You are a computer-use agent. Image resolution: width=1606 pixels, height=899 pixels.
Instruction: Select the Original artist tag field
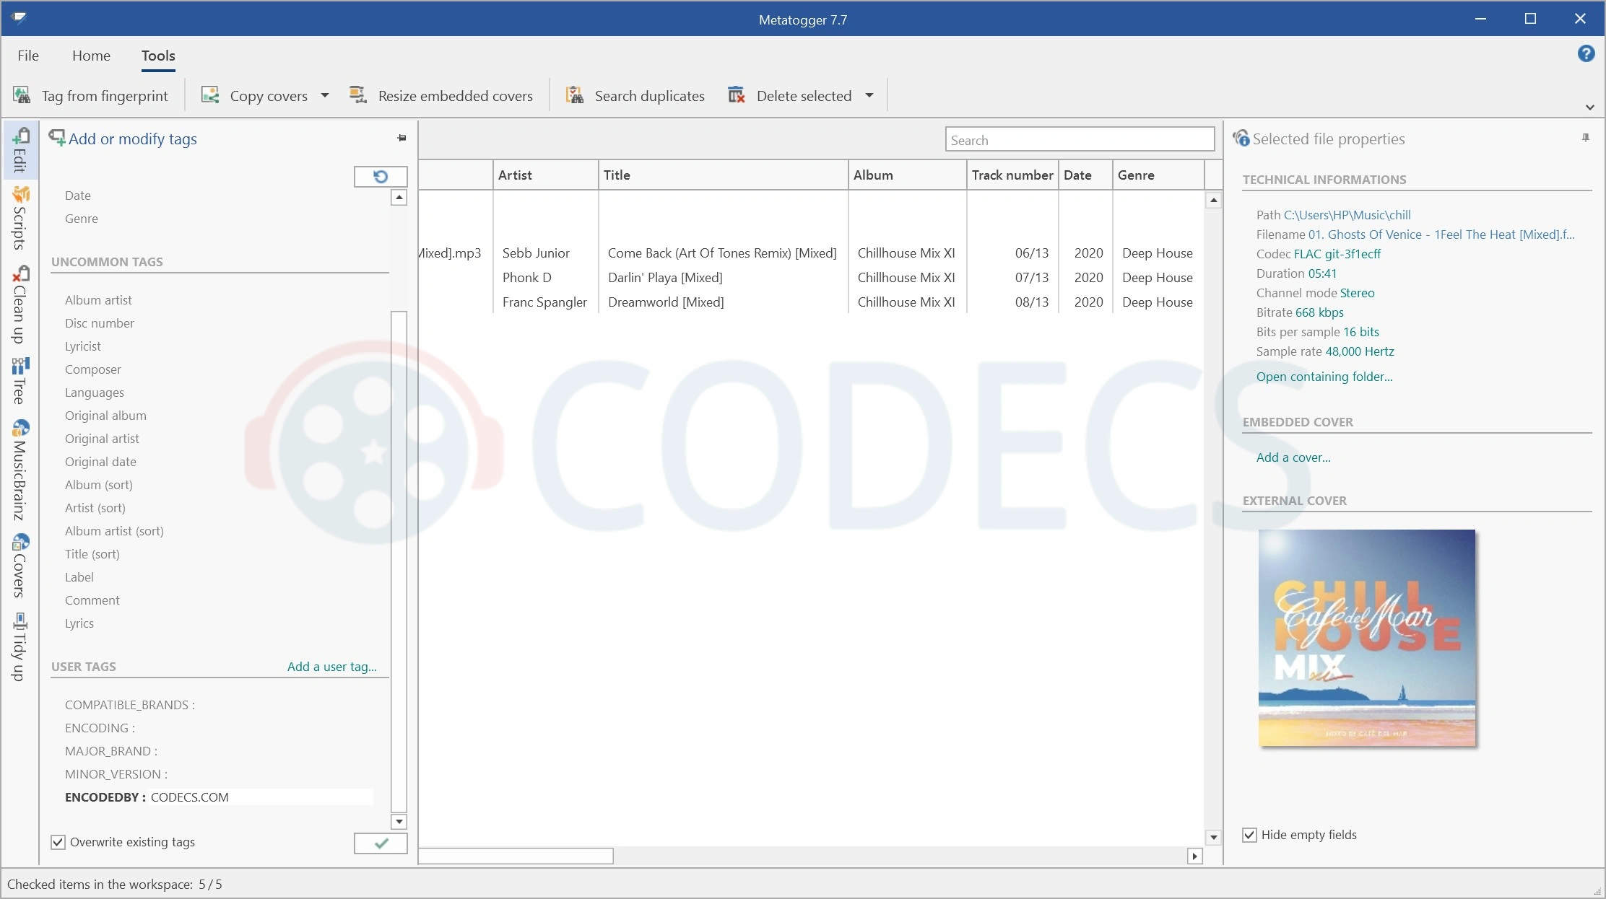(102, 439)
